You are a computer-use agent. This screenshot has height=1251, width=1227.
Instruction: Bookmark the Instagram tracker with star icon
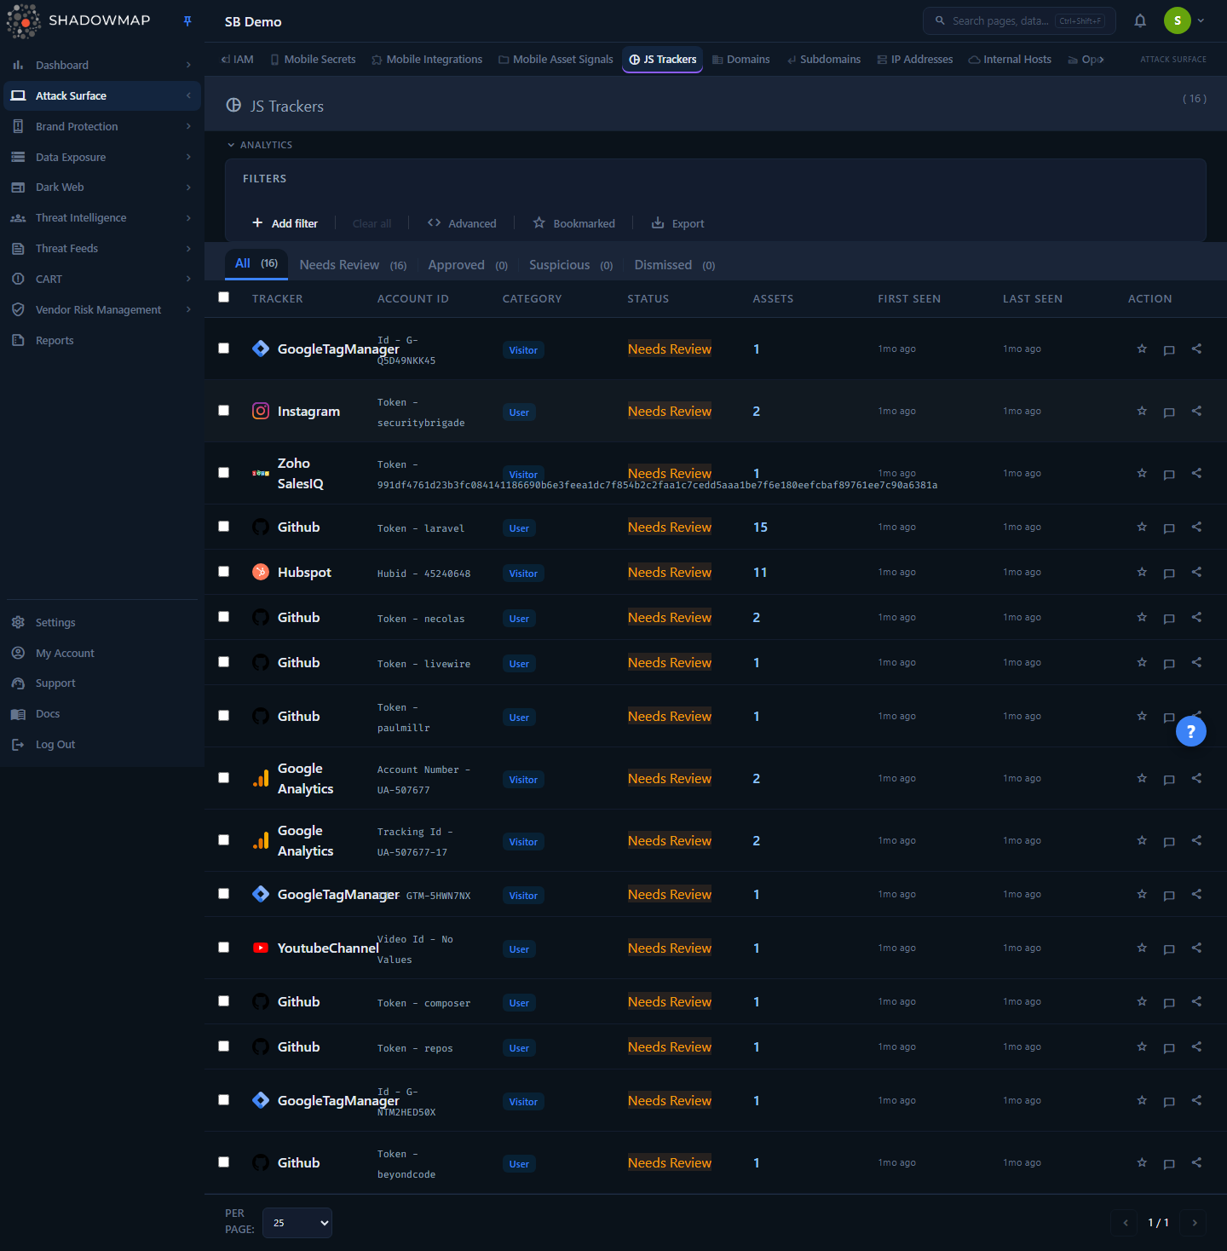(1142, 411)
